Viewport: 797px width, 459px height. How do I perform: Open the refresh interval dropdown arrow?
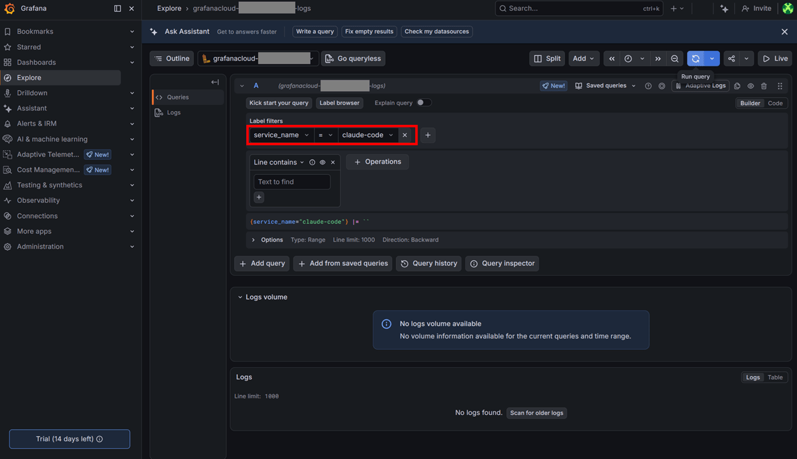(712, 59)
